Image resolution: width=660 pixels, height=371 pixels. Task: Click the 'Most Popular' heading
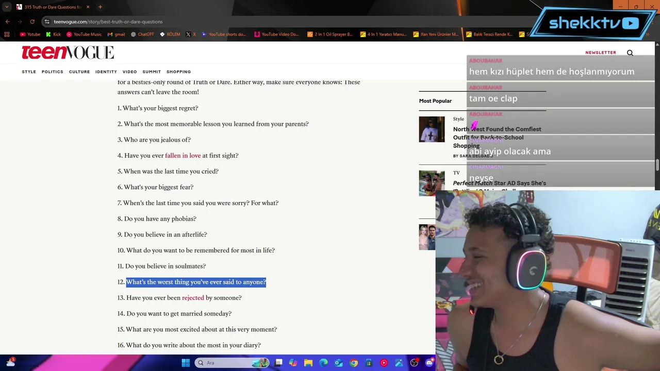[435, 101]
